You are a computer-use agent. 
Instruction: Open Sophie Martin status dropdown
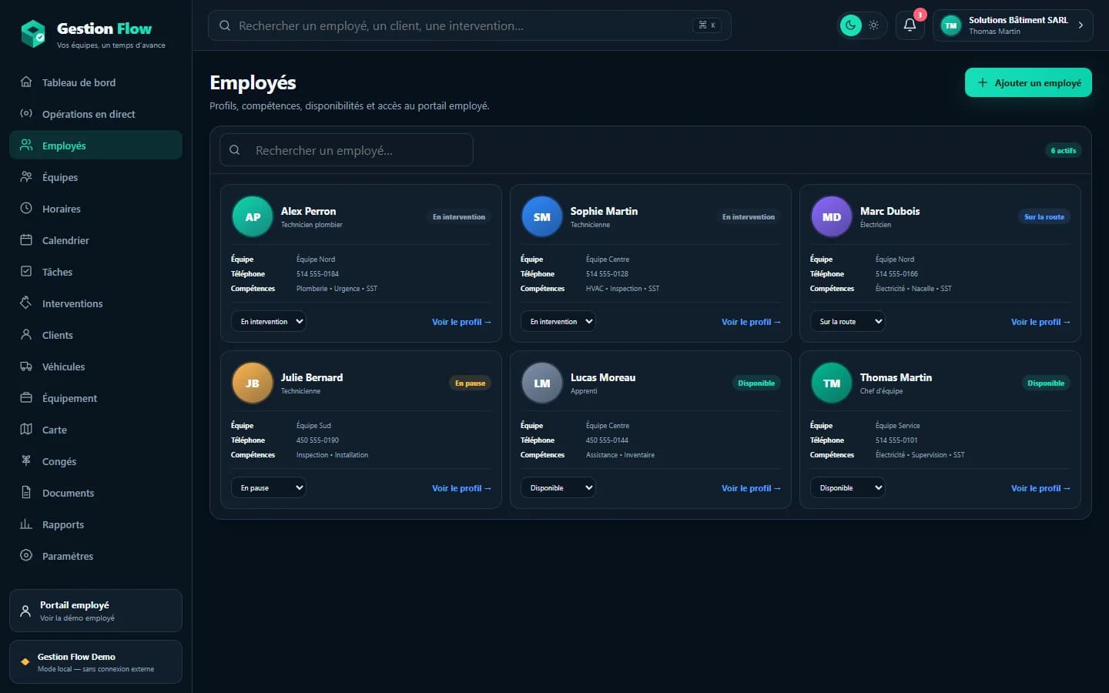(x=558, y=321)
